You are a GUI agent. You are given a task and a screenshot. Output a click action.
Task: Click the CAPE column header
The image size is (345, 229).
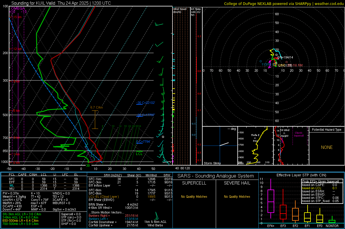[22, 175]
